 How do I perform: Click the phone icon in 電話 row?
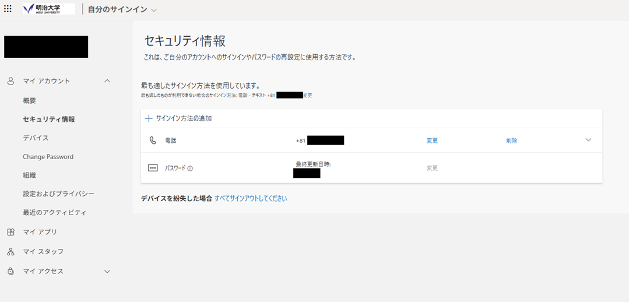153,141
